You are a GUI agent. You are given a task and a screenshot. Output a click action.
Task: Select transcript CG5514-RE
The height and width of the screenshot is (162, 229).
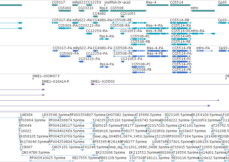181,44
